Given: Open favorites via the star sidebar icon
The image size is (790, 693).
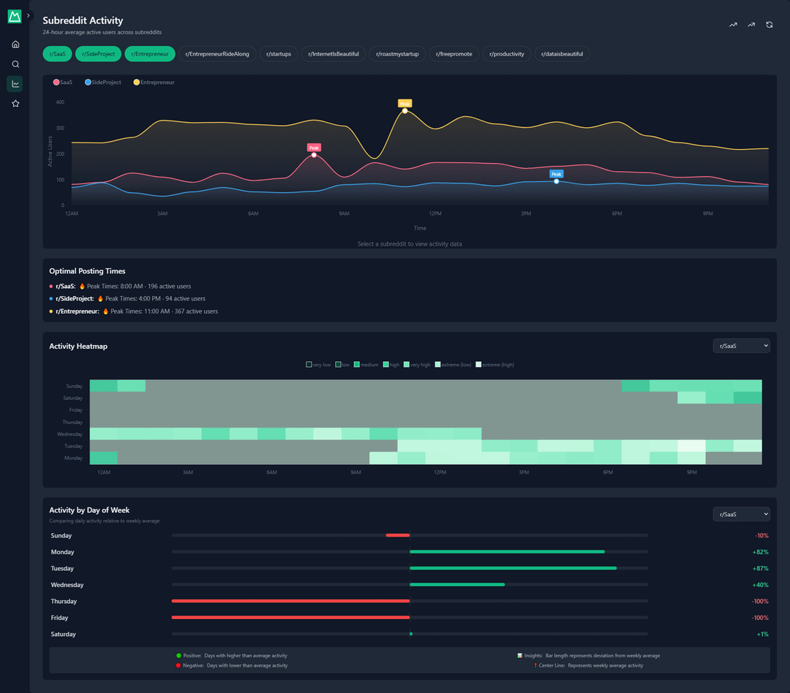Looking at the screenshot, I should (x=15, y=104).
